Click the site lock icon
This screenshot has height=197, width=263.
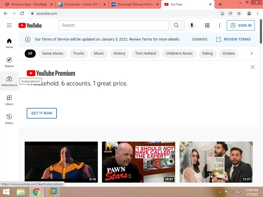pyautogui.click(x=32, y=13)
